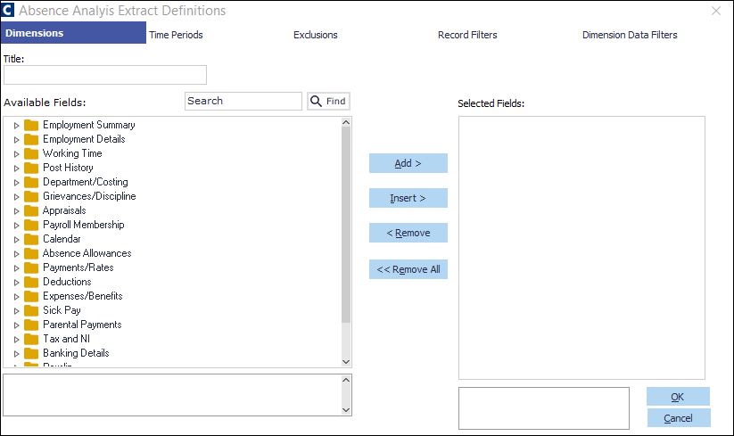Click the Parental Payments folder icon
Viewport: 734px width, 436px height.
[x=31, y=325]
